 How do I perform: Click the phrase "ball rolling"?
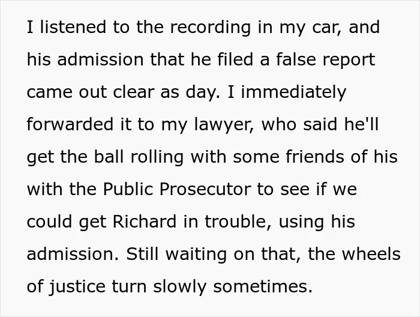coord(139,158)
